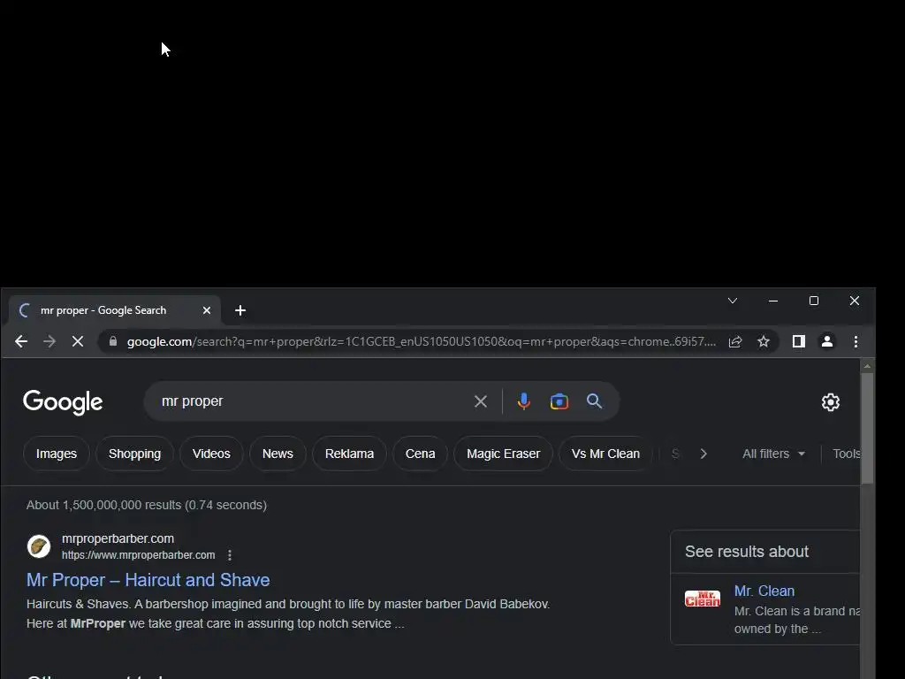Screen dimensions: 905x679
Task: Select the Reklama filter chip
Action: click(x=349, y=454)
